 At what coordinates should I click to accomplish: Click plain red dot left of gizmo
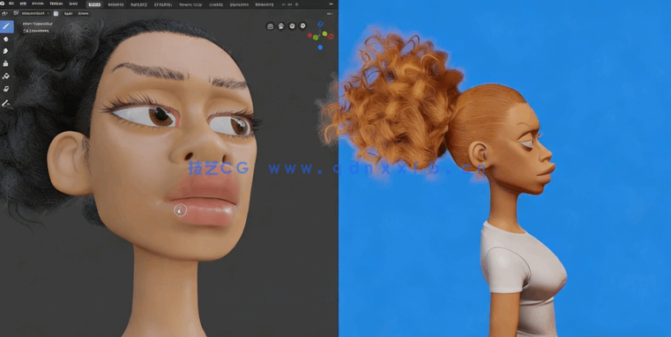309,35
